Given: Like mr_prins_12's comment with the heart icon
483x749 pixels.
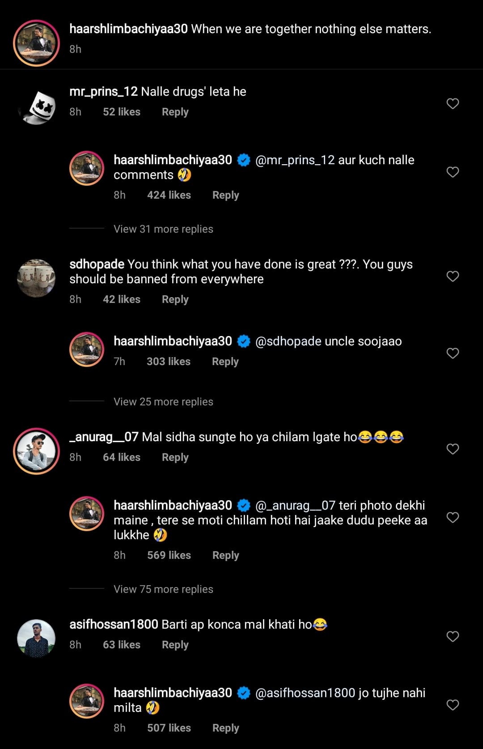Looking at the screenshot, I should pyautogui.click(x=453, y=103).
